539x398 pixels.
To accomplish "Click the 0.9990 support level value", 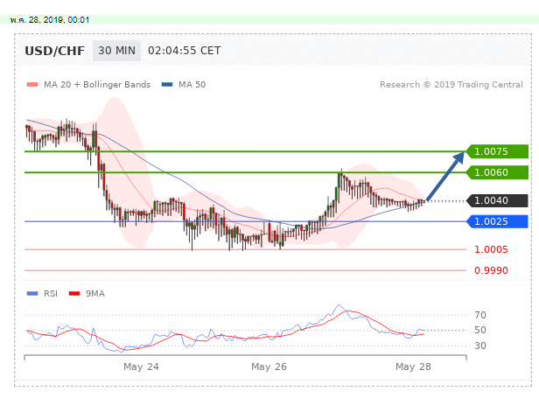I will pos(491,270).
